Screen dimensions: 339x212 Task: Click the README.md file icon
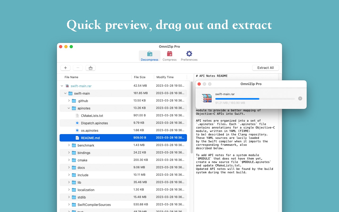[x=77, y=138]
